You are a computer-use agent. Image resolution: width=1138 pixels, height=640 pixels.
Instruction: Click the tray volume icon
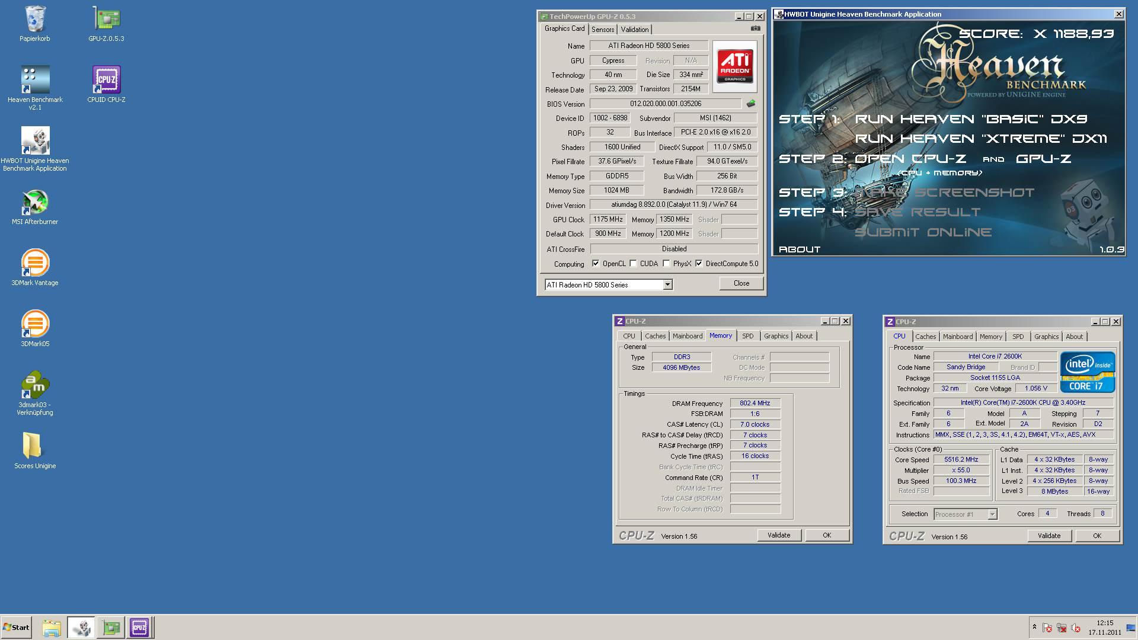pos(1076,628)
